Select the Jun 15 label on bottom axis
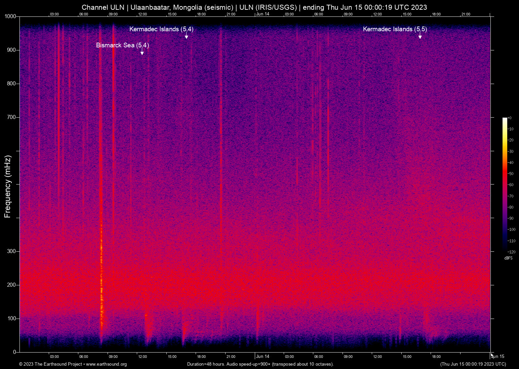 [x=497, y=357]
